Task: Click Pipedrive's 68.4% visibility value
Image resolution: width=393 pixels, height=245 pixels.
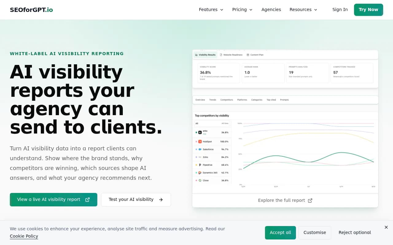Action: pyautogui.click(x=225, y=165)
